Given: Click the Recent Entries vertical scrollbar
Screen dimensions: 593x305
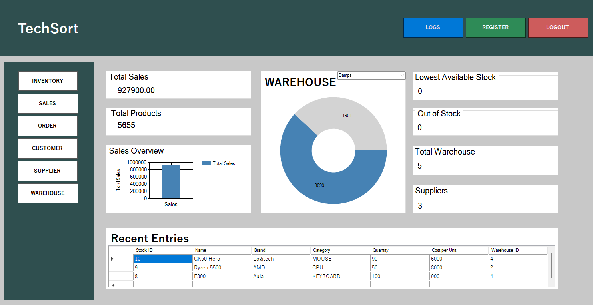Looking at the screenshot, I should 551,266.
